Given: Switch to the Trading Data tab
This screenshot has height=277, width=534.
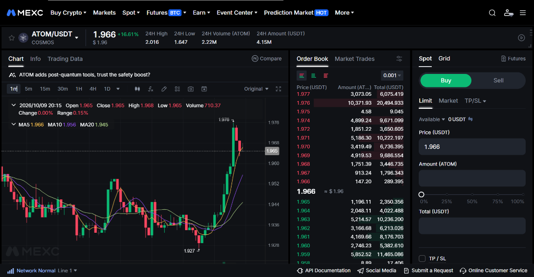Looking at the screenshot, I should tap(65, 59).
